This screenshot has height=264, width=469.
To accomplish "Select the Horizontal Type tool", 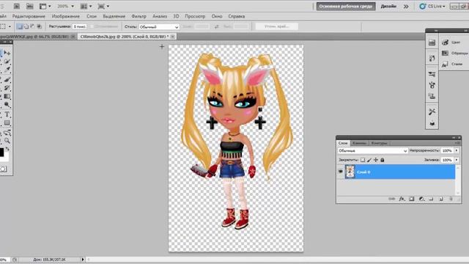I will [x=7, y=114].
